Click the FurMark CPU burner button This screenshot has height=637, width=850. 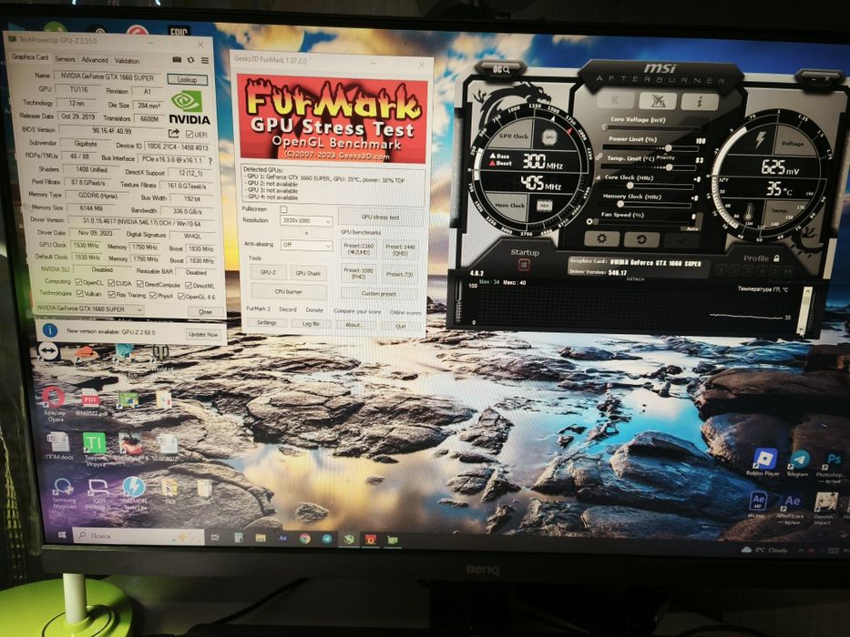(x=288, y=291)
